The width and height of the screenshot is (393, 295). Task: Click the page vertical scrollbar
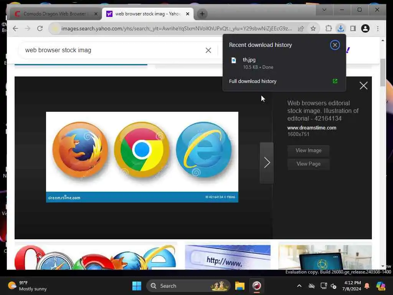click(383, 73)
